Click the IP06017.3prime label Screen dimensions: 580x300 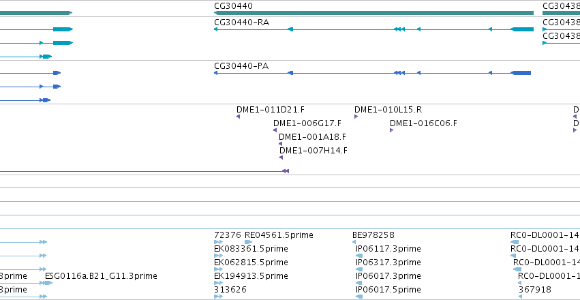click(x=388, y=276)
